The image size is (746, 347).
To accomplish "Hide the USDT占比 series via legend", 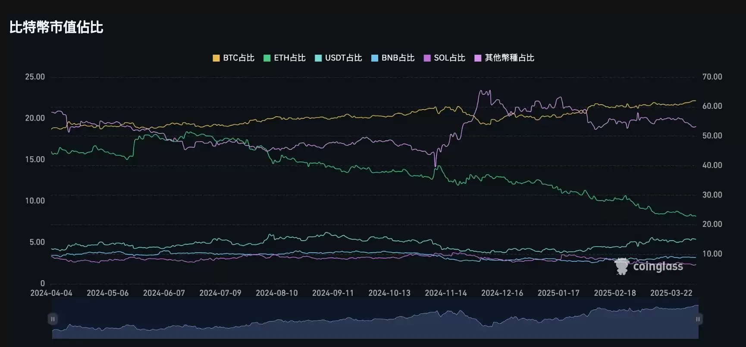I will [339, 58].
